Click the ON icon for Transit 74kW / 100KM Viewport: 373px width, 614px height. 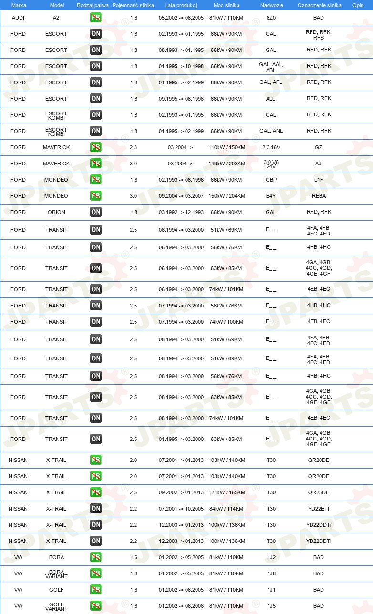coord(96,322)
